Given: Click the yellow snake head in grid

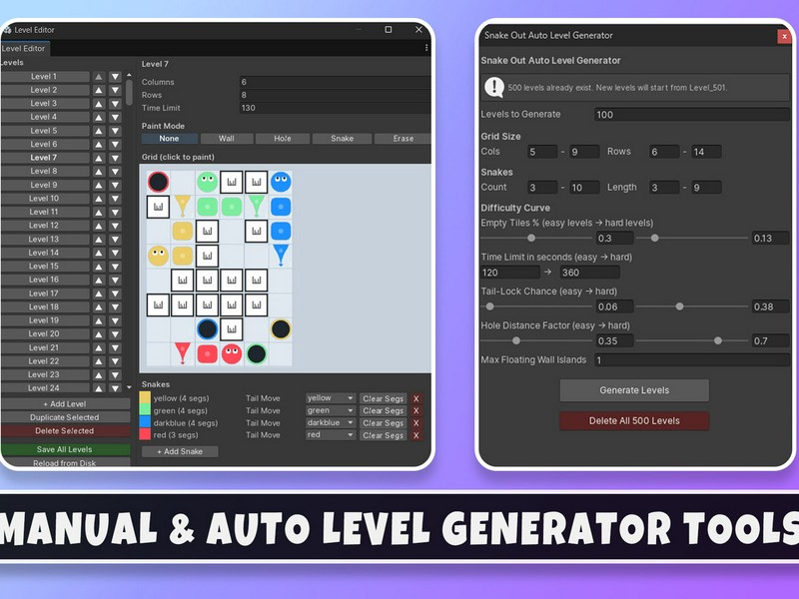Looking at the screenshot, I should pyautogui.click(x=158, y=256).
